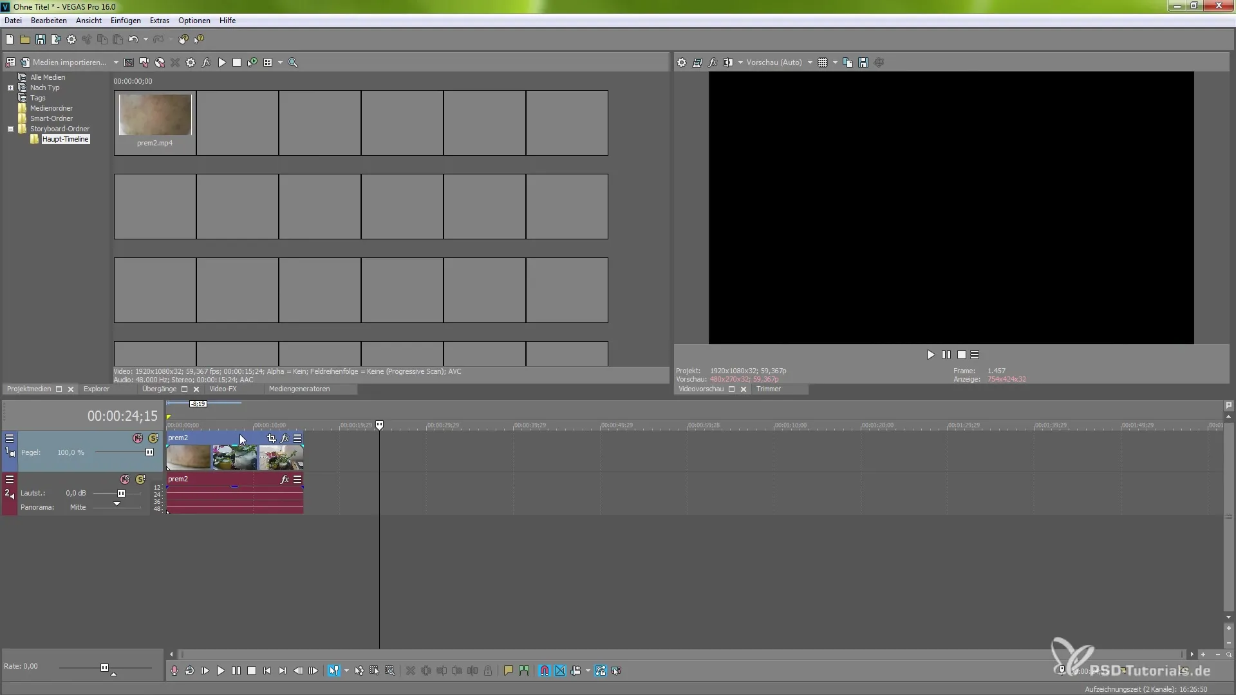
Task: Select the Normal Edit tool
Action: click(333, 671)
